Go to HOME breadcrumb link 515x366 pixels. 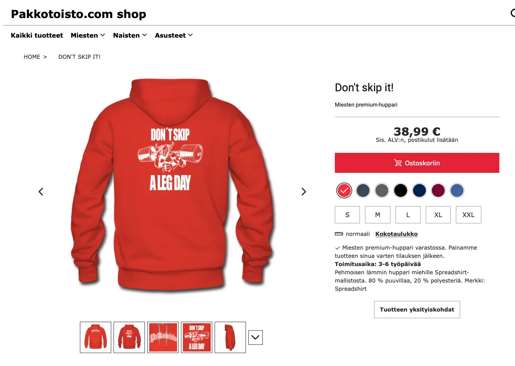tap(32, 57)
